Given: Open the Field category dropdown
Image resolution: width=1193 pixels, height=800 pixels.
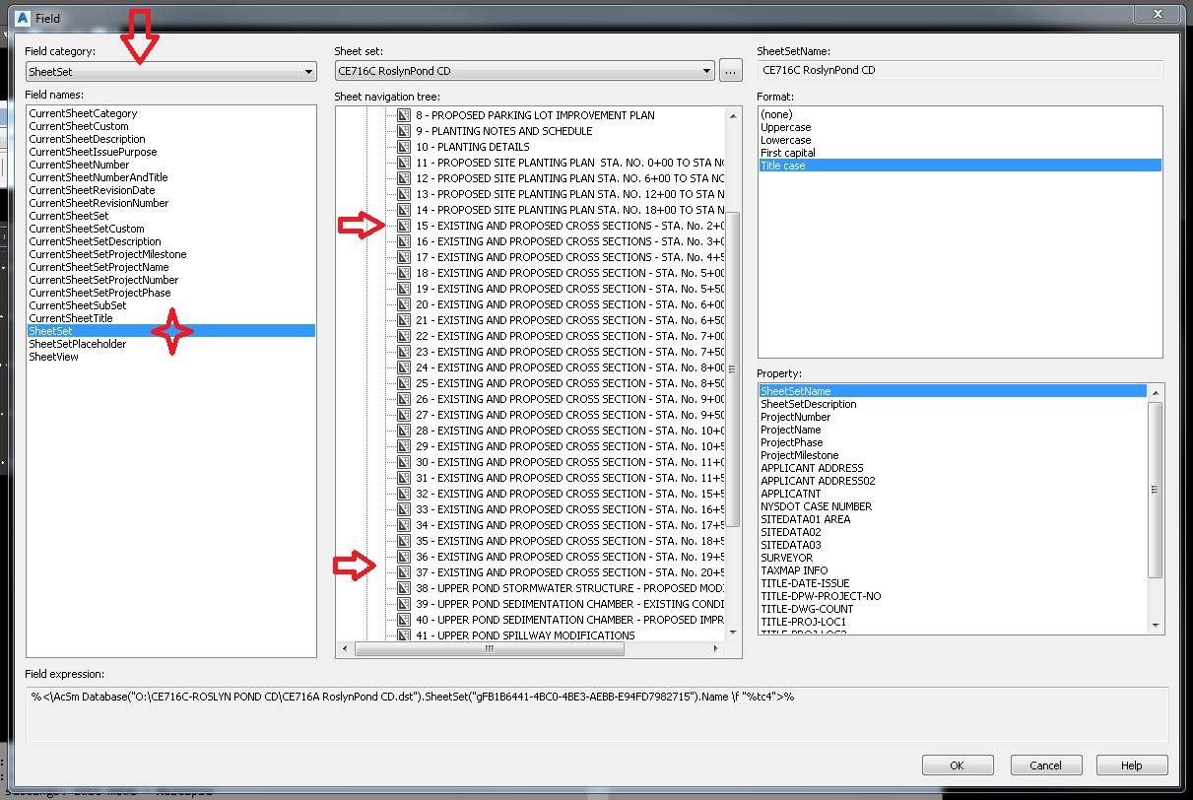Looking at the screenshot, I should [x=308, y=71].
